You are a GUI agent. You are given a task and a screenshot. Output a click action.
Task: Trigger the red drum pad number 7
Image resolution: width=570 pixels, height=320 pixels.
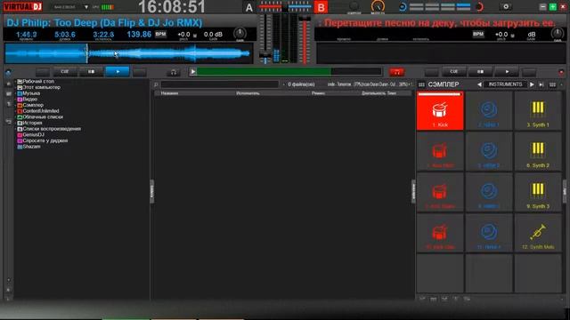click(440, 192)
